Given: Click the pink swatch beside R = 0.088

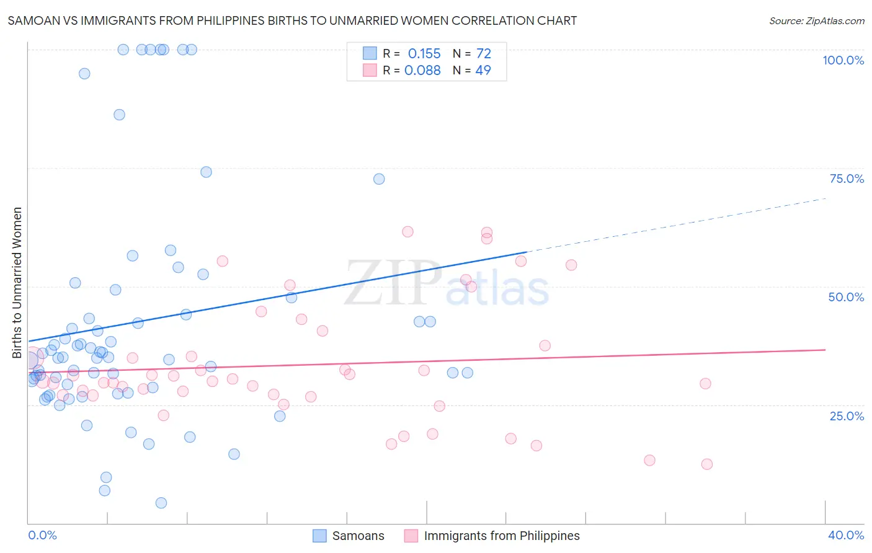Looking at the screenshot, I should [370, 70].
